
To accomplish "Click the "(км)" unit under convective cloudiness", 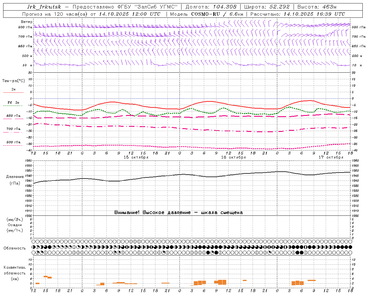I will 15,279.
